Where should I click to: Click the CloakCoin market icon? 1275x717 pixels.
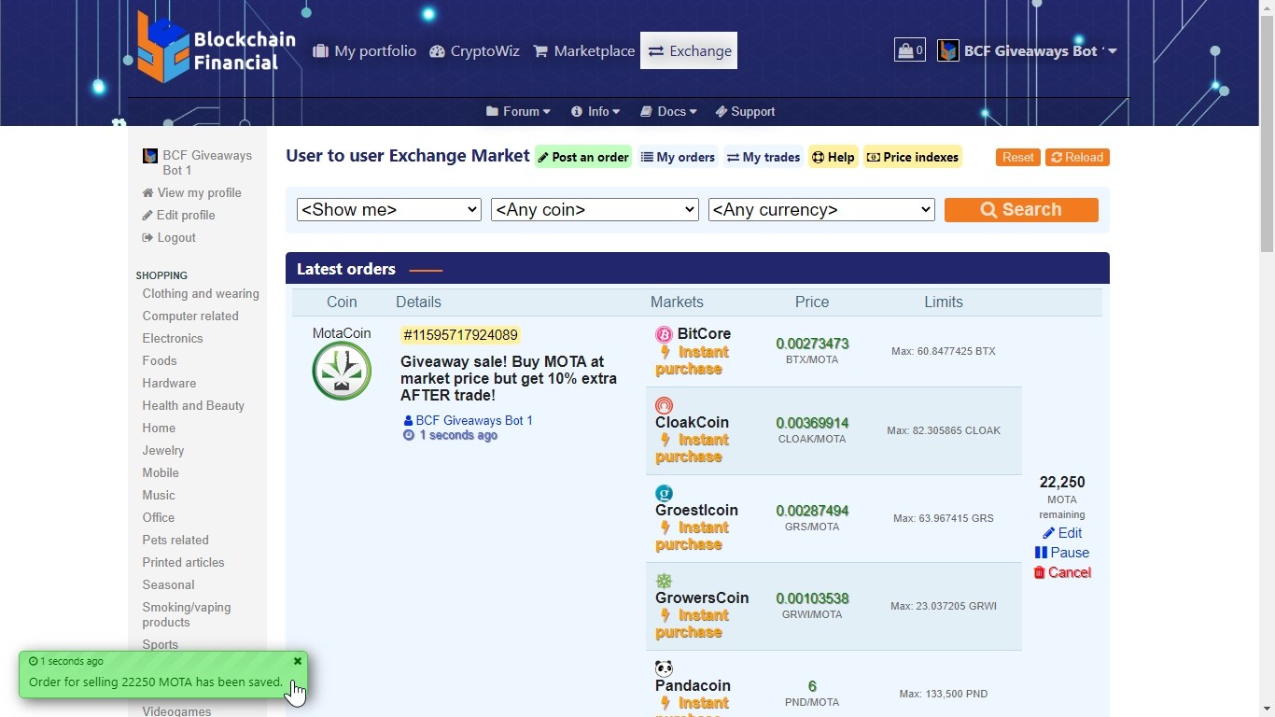coord(664,405)
